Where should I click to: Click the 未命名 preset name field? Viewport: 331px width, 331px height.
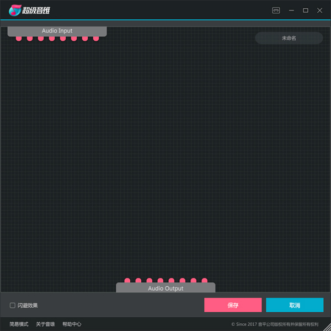click(x=289, y=38)
